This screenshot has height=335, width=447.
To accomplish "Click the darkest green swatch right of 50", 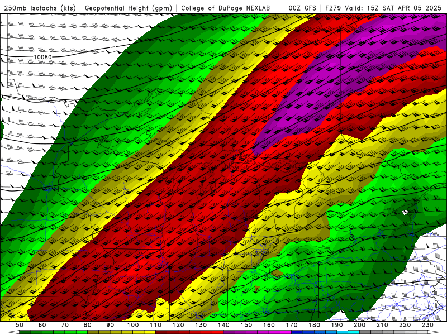I will pyautogui.click(x=25, y=332).
